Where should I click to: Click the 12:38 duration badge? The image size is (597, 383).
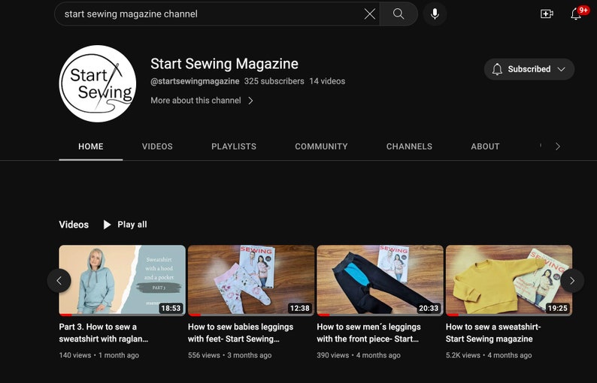pos(300,308)
